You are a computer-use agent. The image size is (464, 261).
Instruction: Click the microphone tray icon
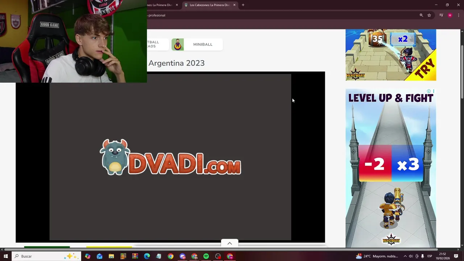(x=422, y=256)
